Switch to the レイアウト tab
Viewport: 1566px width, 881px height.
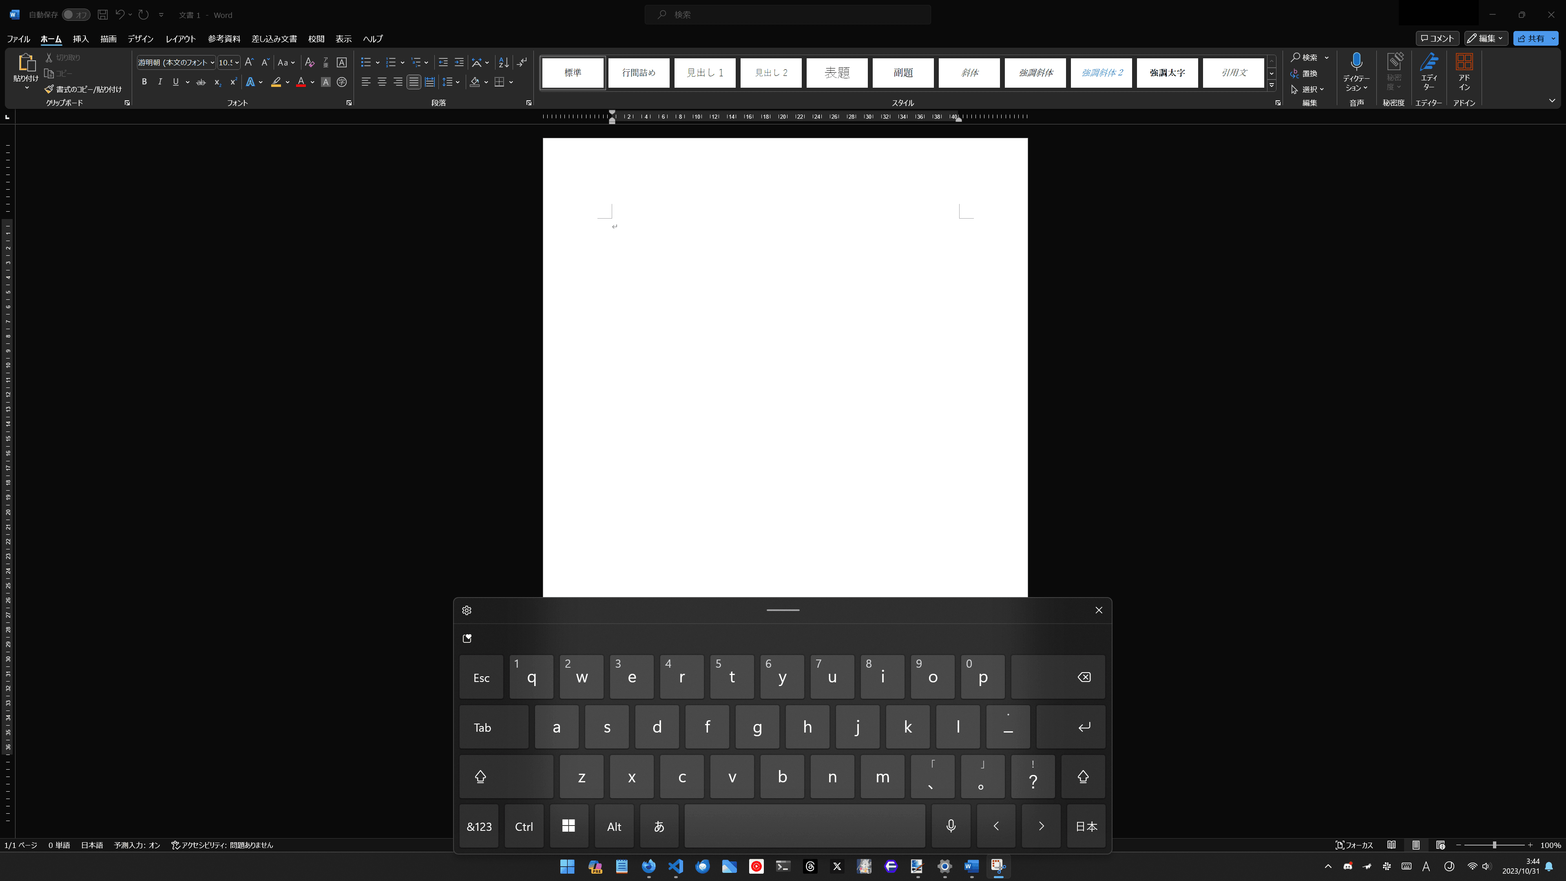tap(181, 39)
